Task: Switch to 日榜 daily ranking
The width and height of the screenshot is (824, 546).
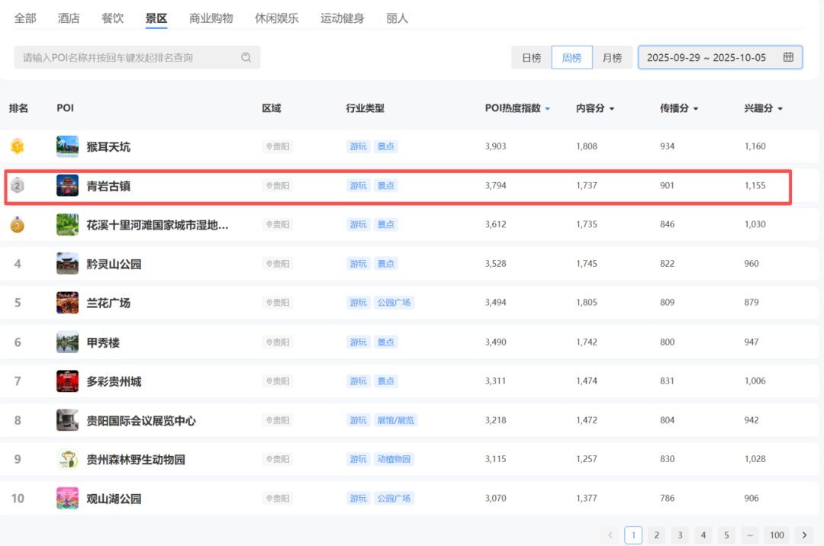Action: [531, 58]
